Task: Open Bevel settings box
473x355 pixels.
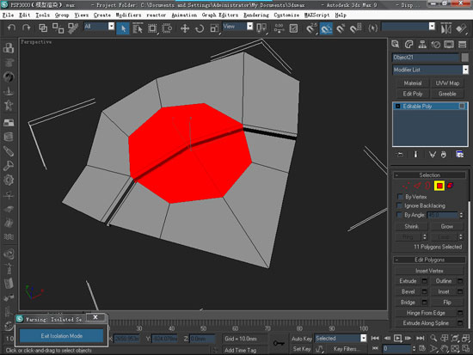Action: [425, 291]
